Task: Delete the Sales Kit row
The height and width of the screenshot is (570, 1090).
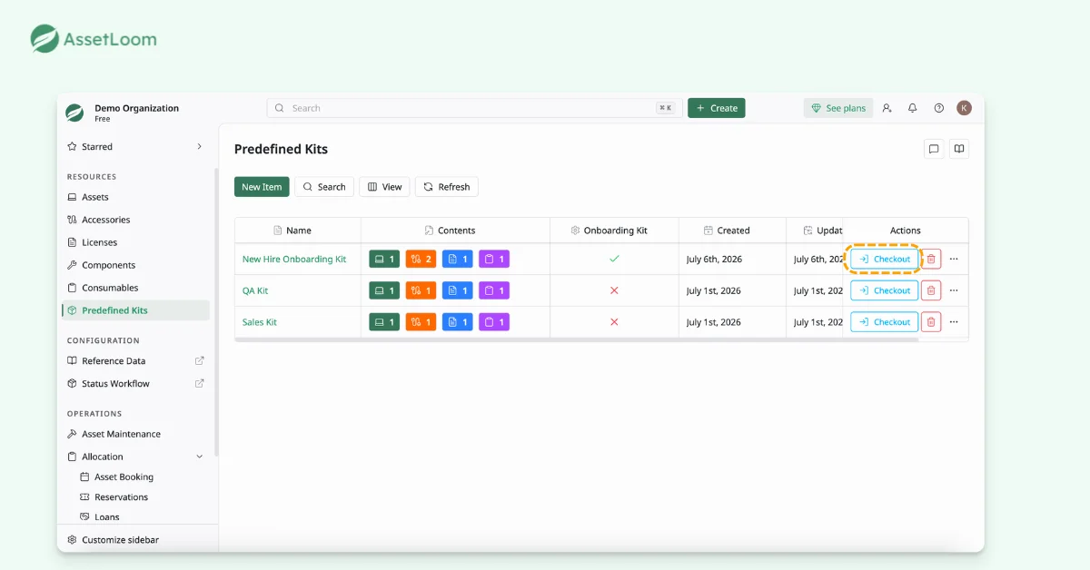Action: tap(931, 322)
